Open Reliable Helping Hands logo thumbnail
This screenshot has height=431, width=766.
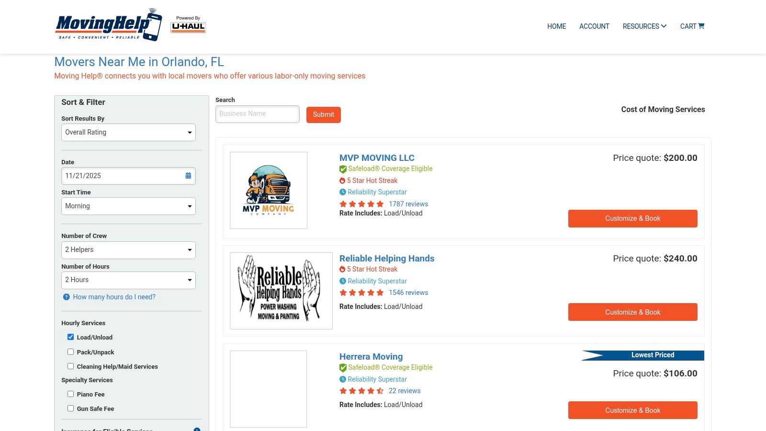(x=281, y=291)
